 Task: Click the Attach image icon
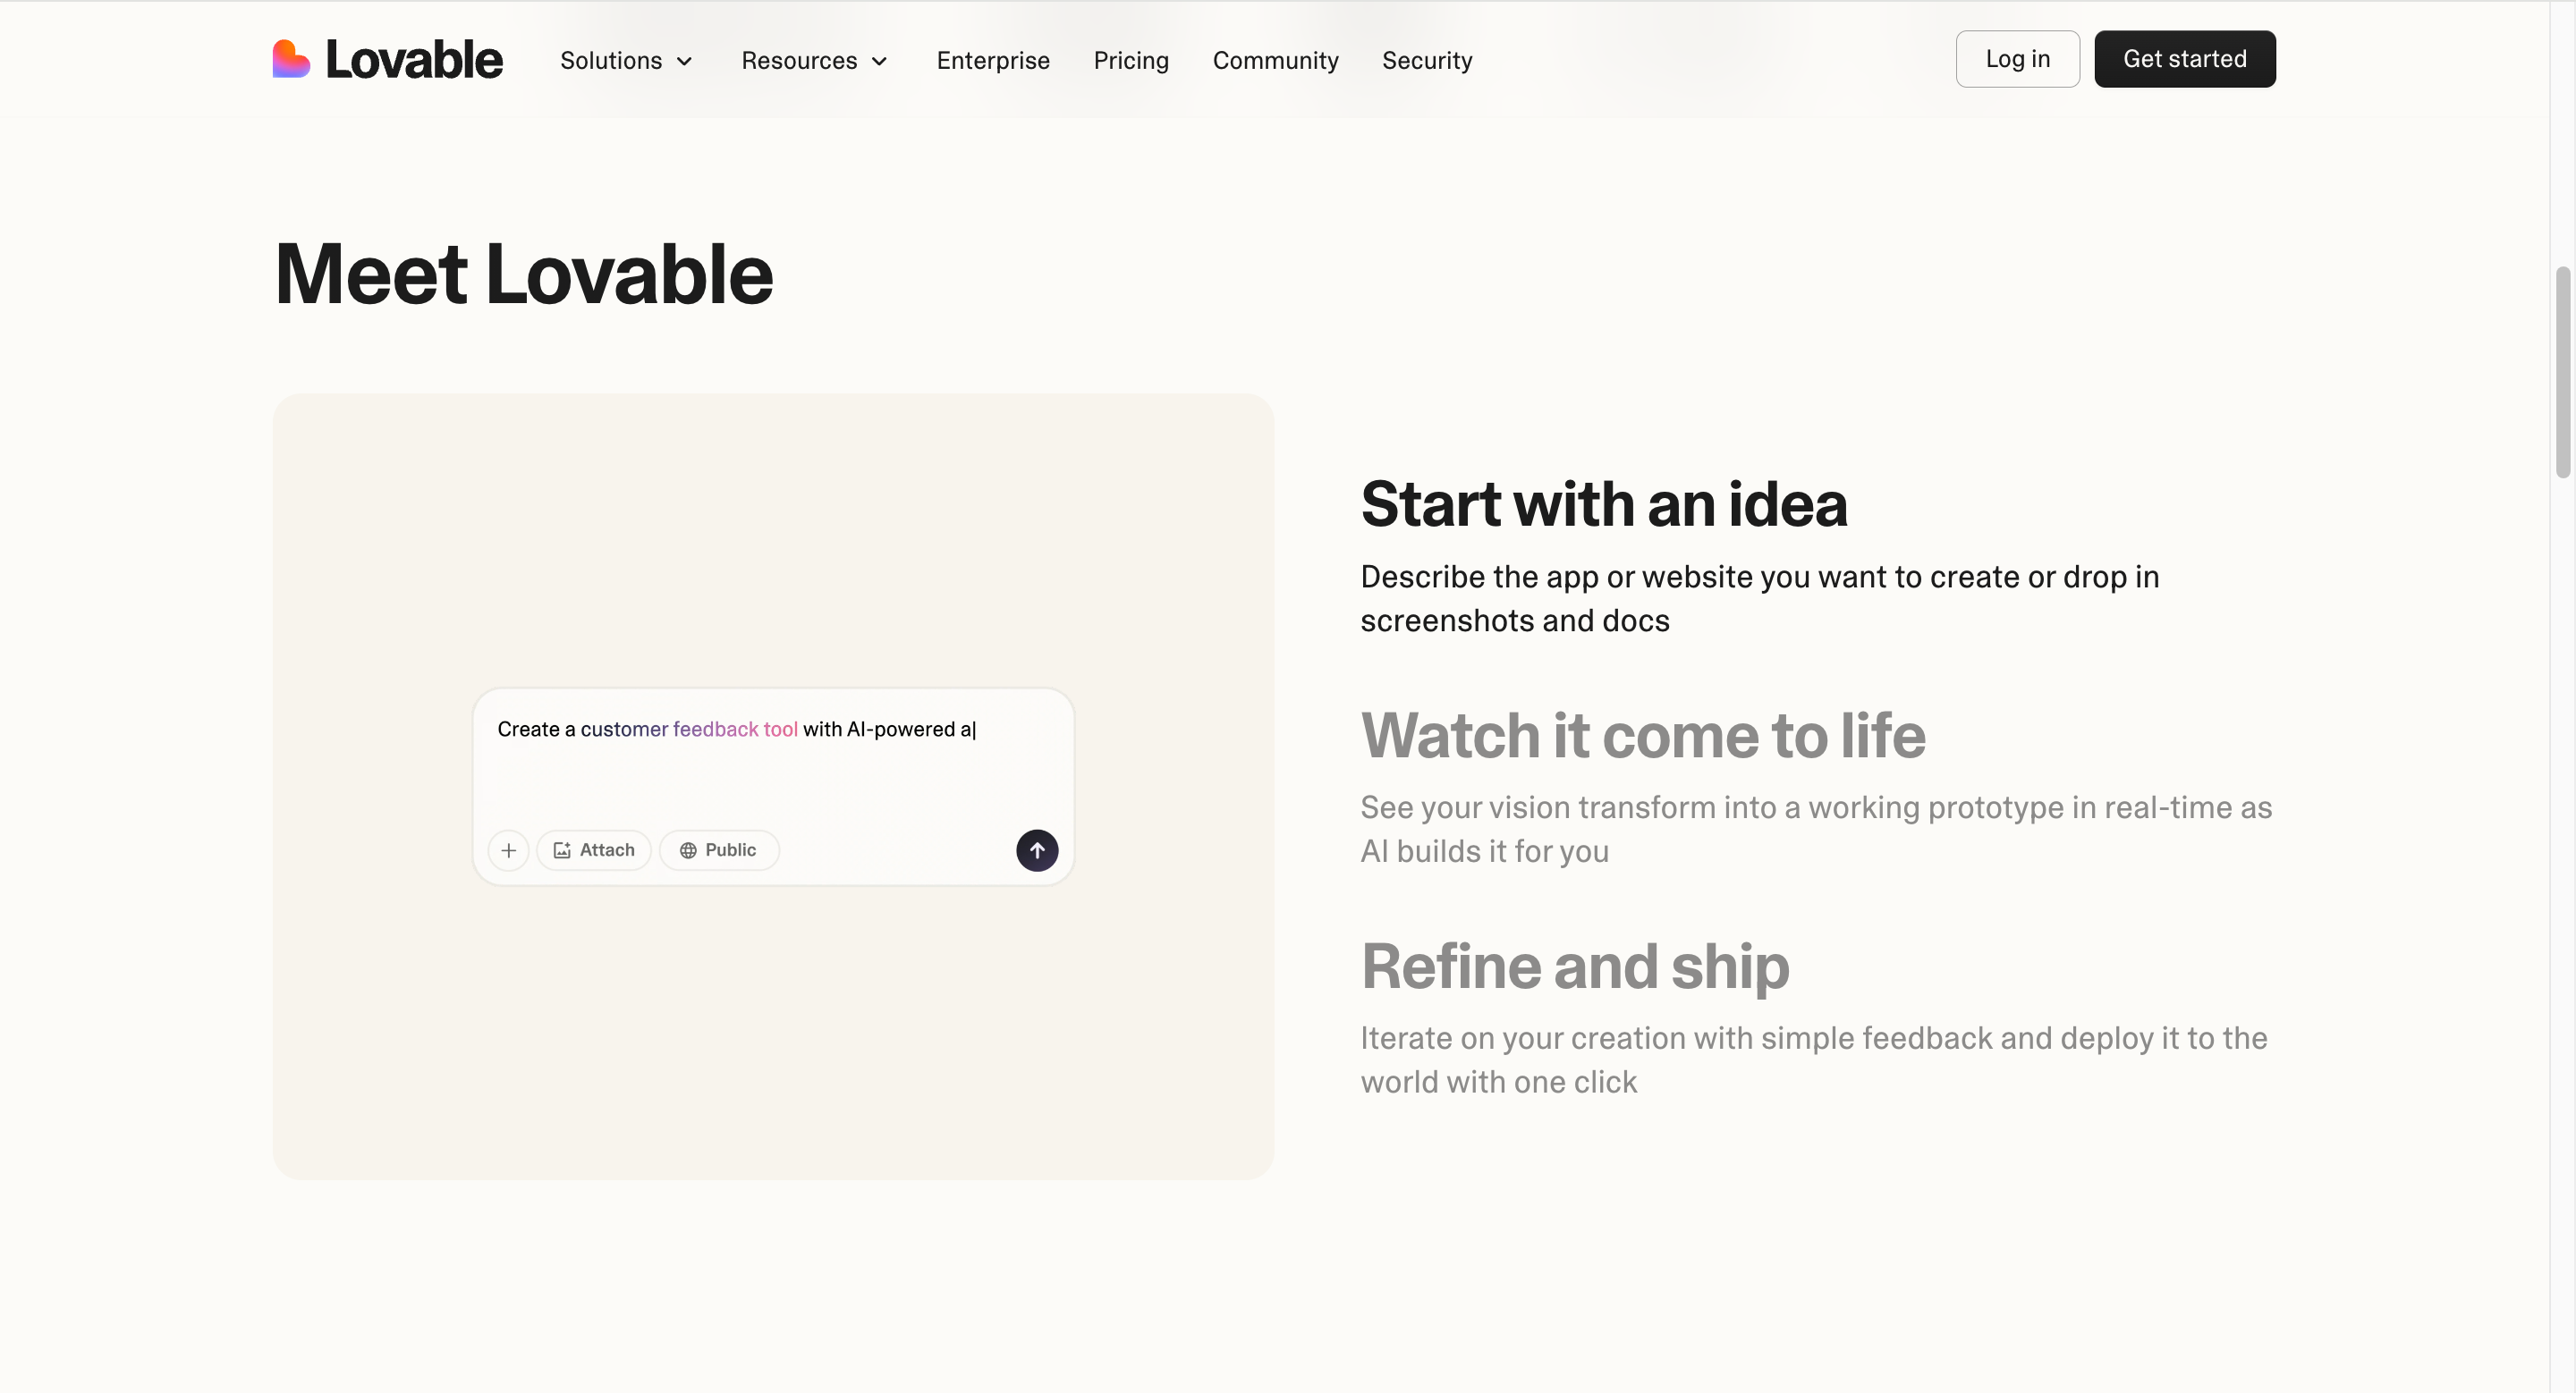point(562,850)
